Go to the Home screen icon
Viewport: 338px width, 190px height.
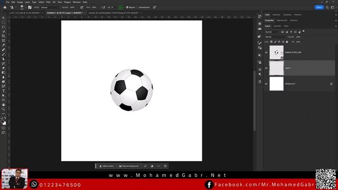click(x=5, y=7)
